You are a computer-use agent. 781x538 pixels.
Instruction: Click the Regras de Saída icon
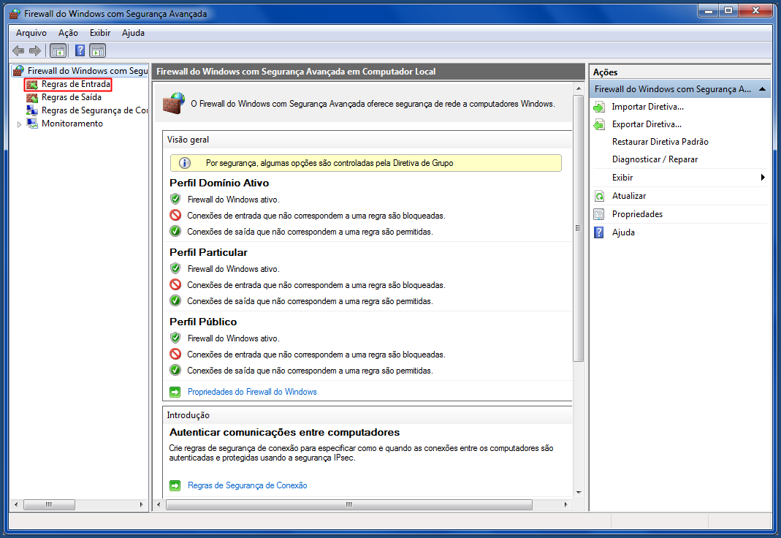point(32,98)
